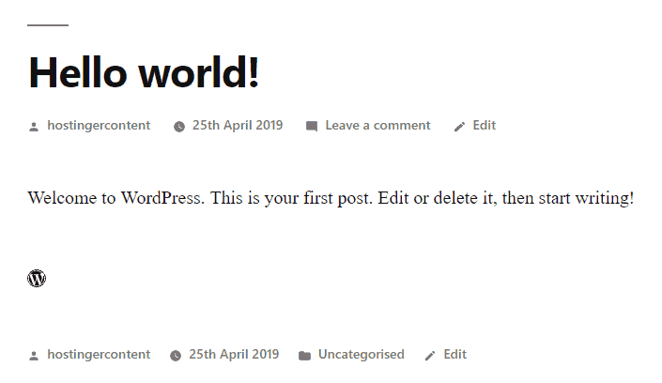Open the 25th April 2019 header date link
This screenshot has height=383, width=662.
[x=238, y=126]
